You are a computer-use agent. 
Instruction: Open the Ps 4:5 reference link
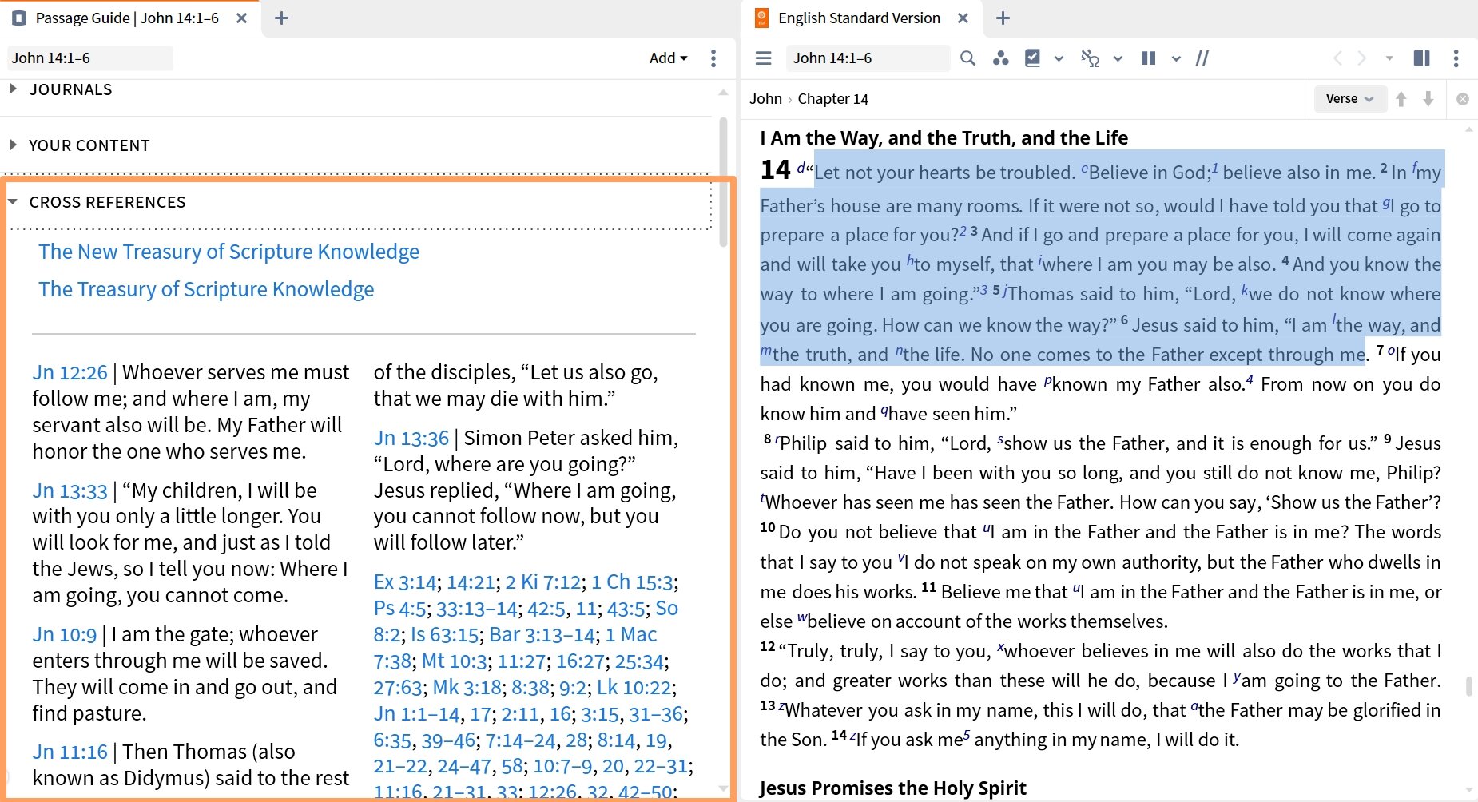pyautogui.click(x=399, y=609)
